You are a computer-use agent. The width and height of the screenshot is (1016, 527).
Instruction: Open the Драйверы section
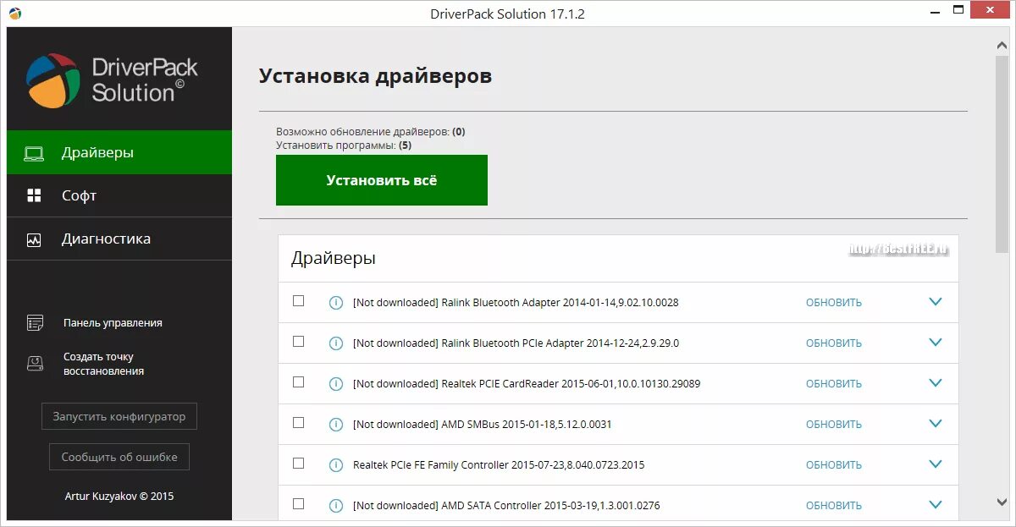[x=119, y=152]
